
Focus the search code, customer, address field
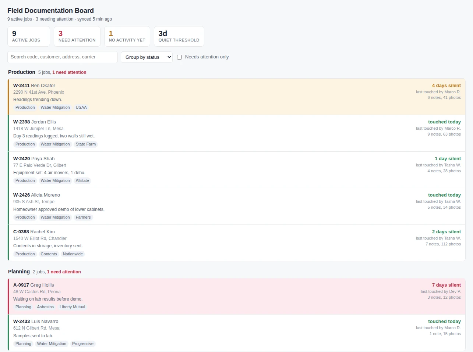click(x=63, y=57)
